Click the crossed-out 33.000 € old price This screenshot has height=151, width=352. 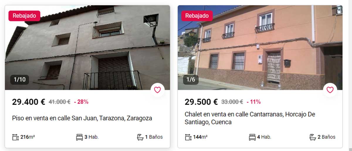232,102
